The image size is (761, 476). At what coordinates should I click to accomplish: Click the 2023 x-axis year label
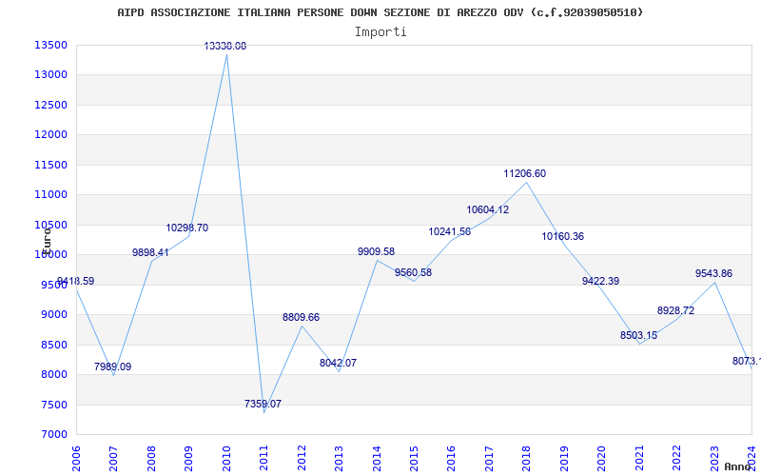(714, 458)
